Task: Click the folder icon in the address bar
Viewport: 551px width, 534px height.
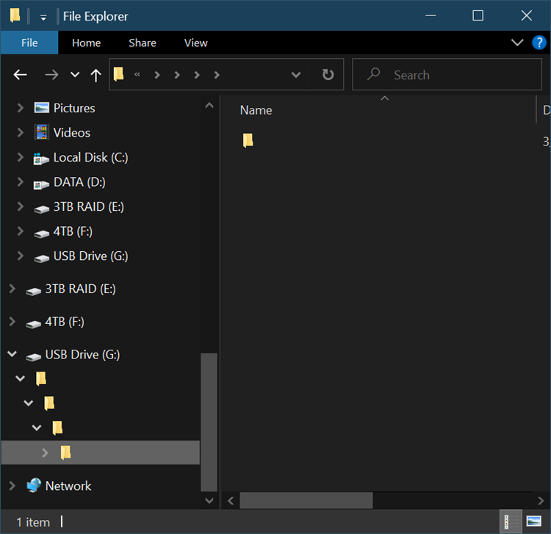Action: 119,74
